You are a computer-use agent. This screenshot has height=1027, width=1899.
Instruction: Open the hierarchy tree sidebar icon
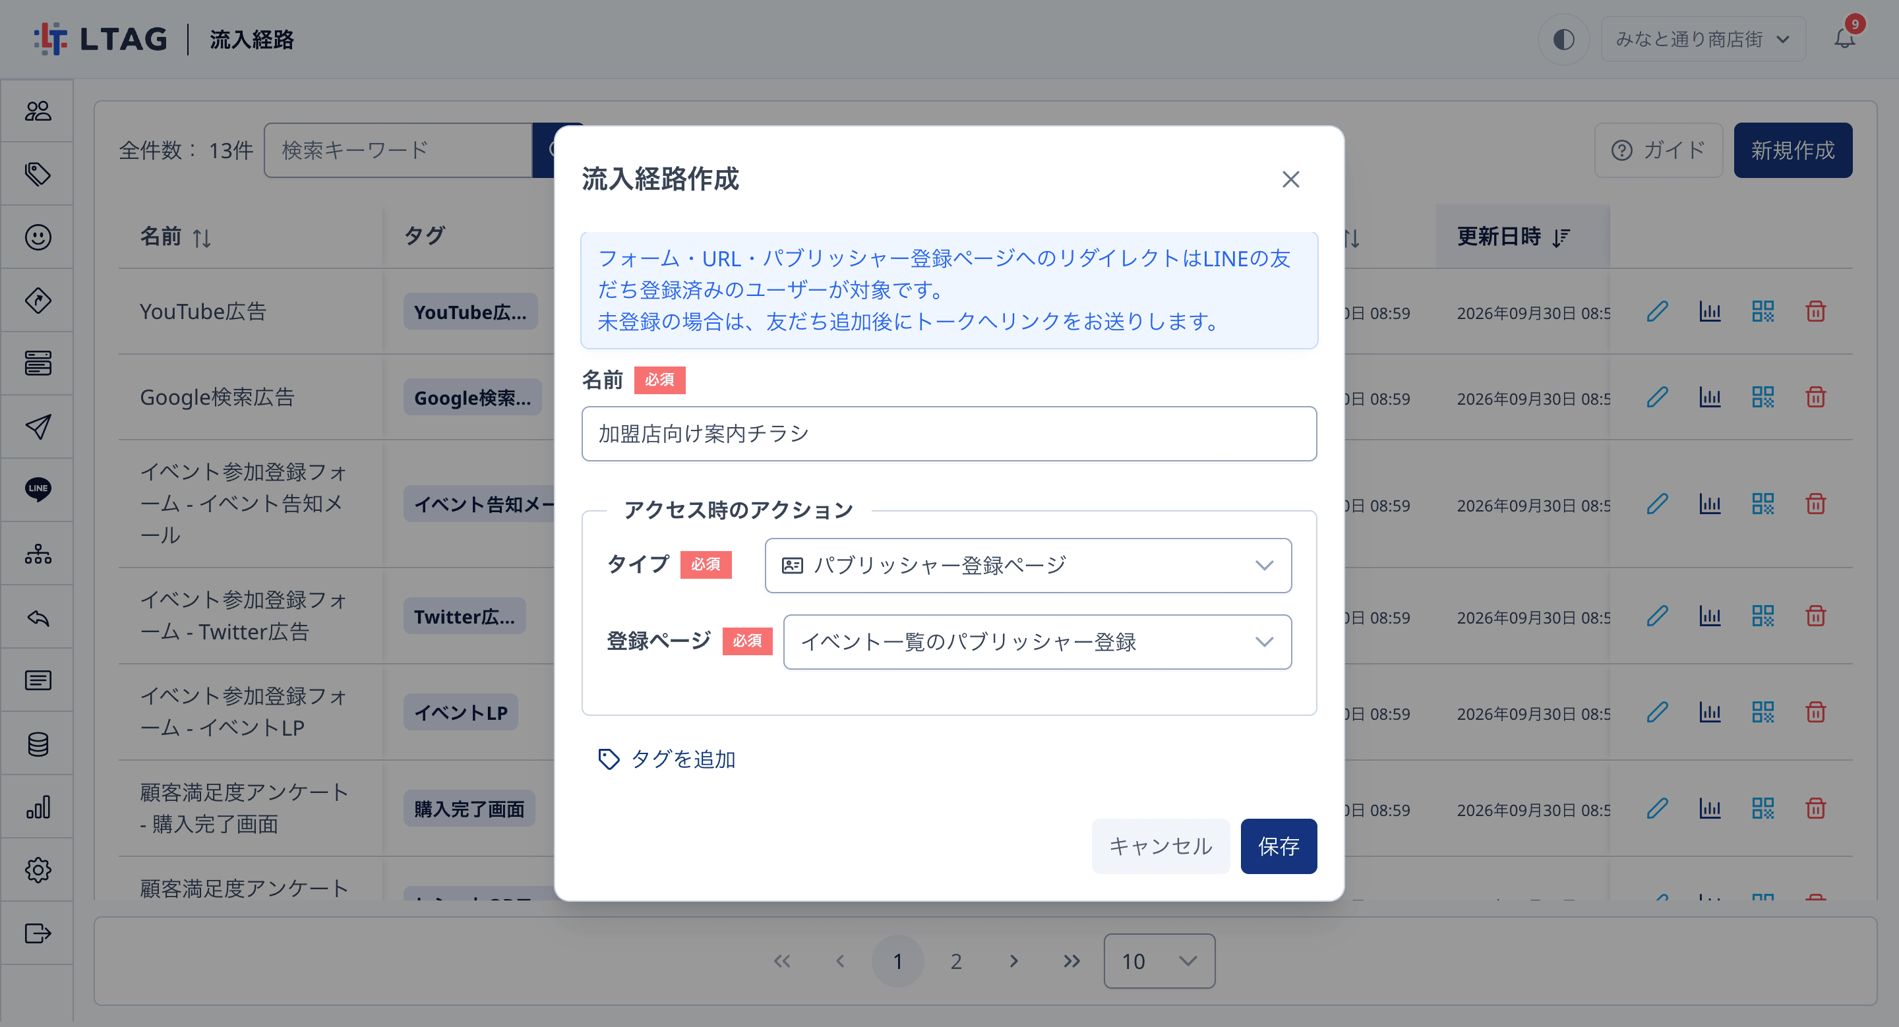click(38, 553)
